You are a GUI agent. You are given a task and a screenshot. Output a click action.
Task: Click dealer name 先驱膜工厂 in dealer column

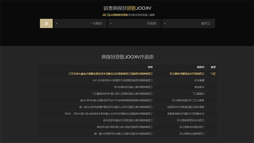click(x=198, y=94)
